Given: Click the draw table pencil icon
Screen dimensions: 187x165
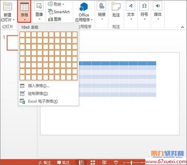Looking at the screenshot, I should (22, 94).
